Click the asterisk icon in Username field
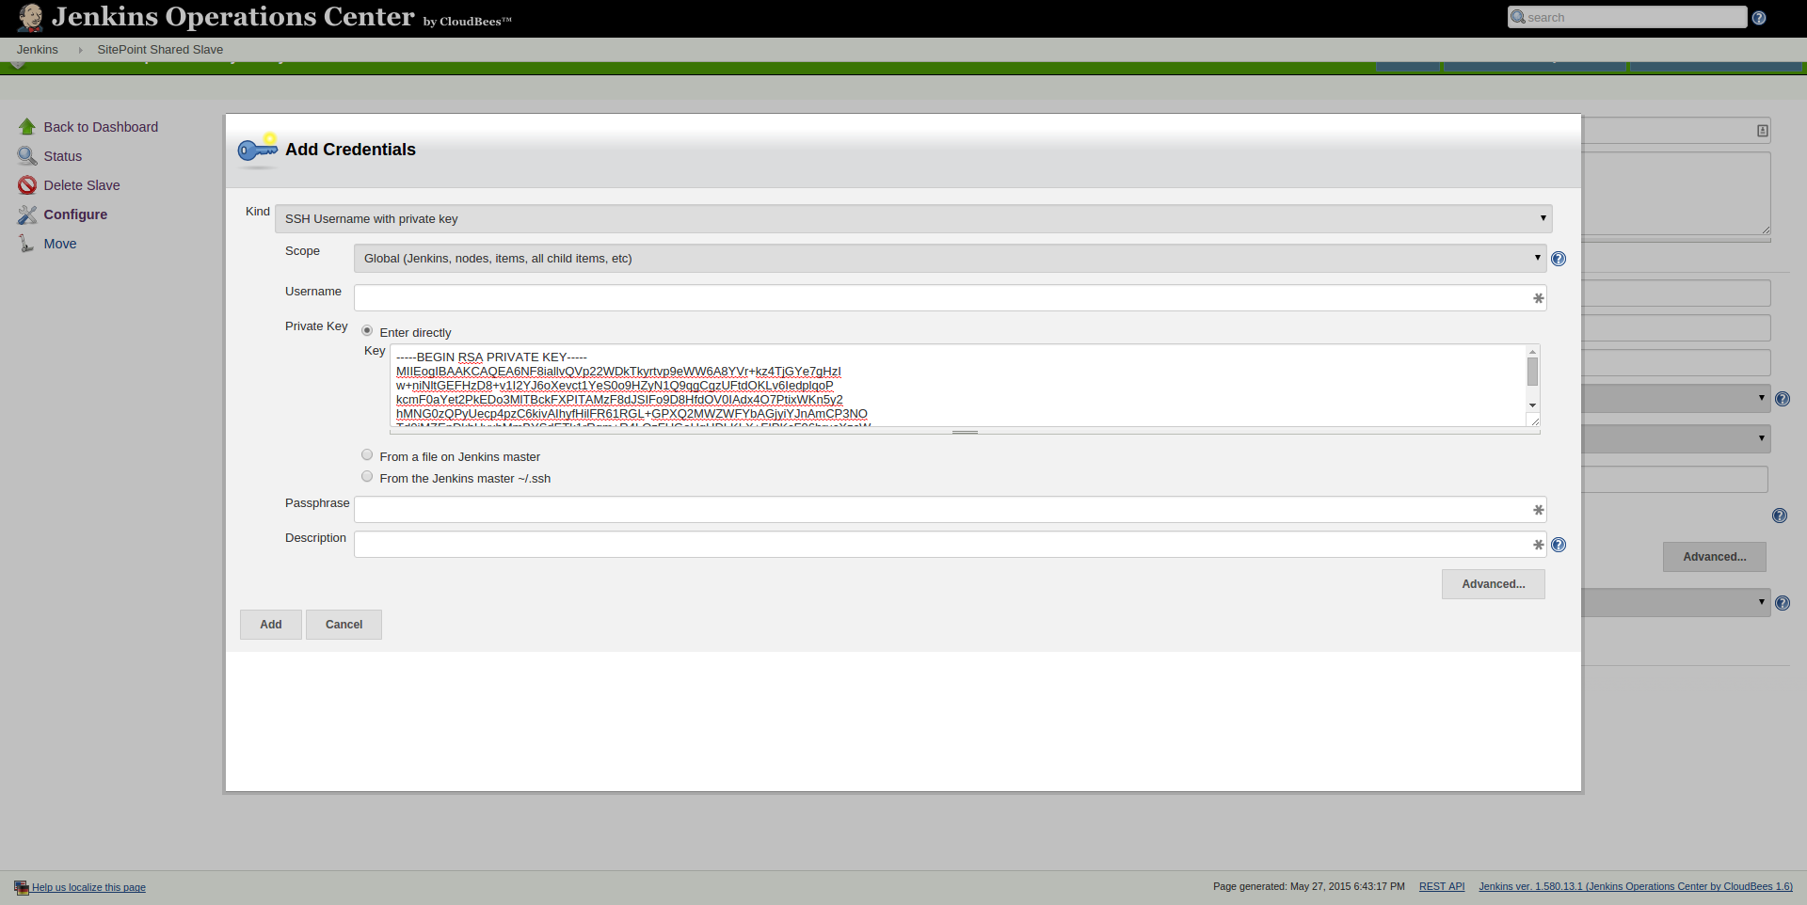1807x905 pixels. click(1538, 298)
